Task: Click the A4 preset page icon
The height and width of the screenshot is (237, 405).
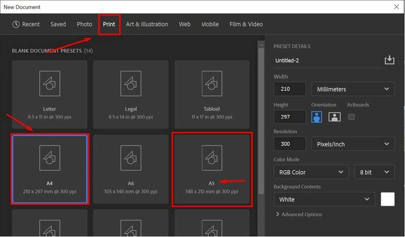Action: point(50,158)
